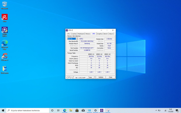This screenshot has height=113, width=181.
Task: Open the blue window app next to Mail on taskbar
Action: click(89, 111)
